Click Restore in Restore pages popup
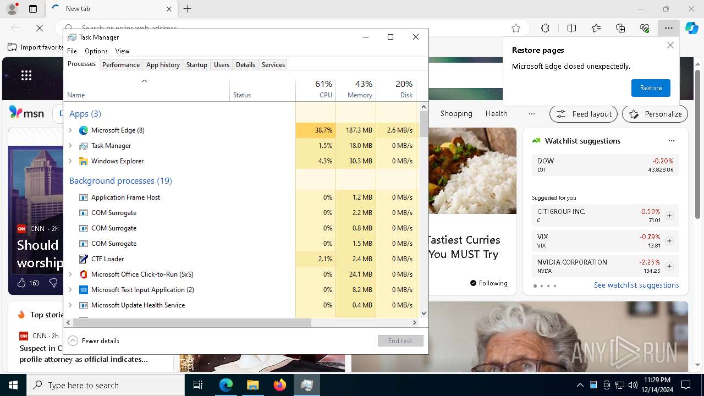The height and width of the screenshot is (396, 704). (651, 88)
